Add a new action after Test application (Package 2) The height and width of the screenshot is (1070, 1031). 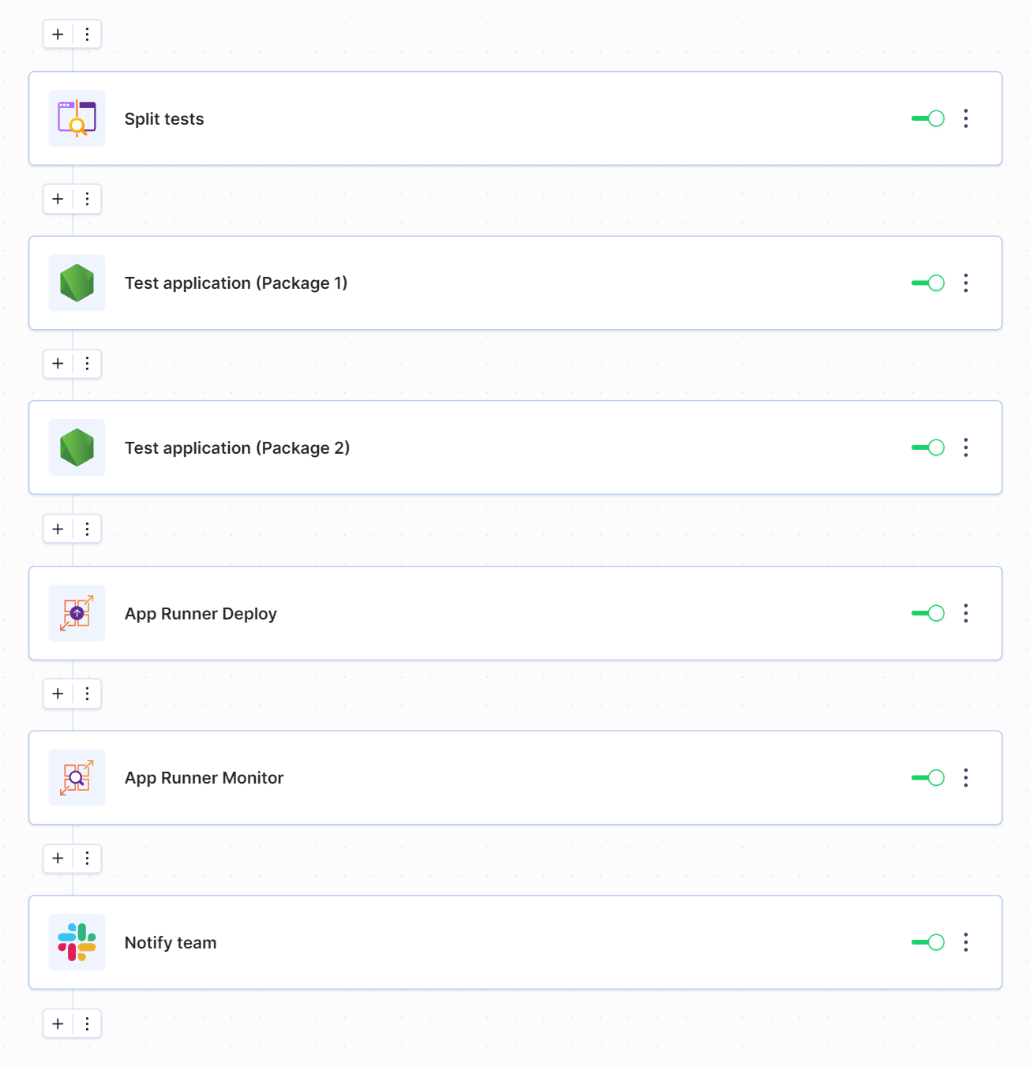[x=57, y=529]
